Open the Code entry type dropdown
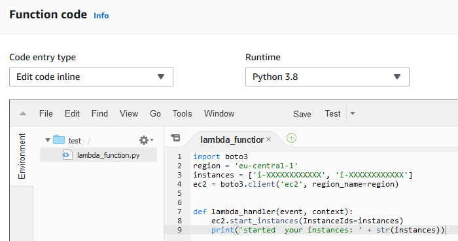The image size is (458, 241). click(x=91, y=77)
